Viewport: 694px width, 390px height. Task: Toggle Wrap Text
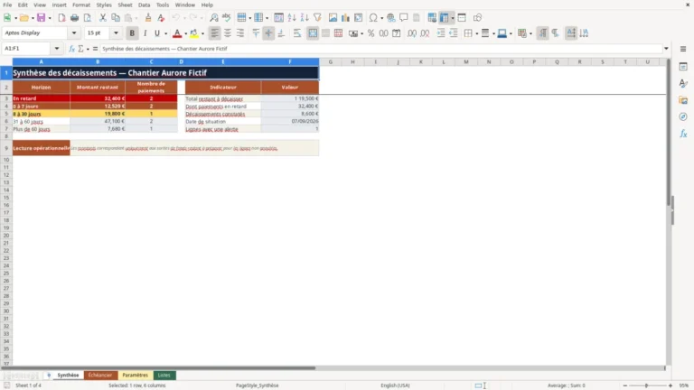coord(297,33)
